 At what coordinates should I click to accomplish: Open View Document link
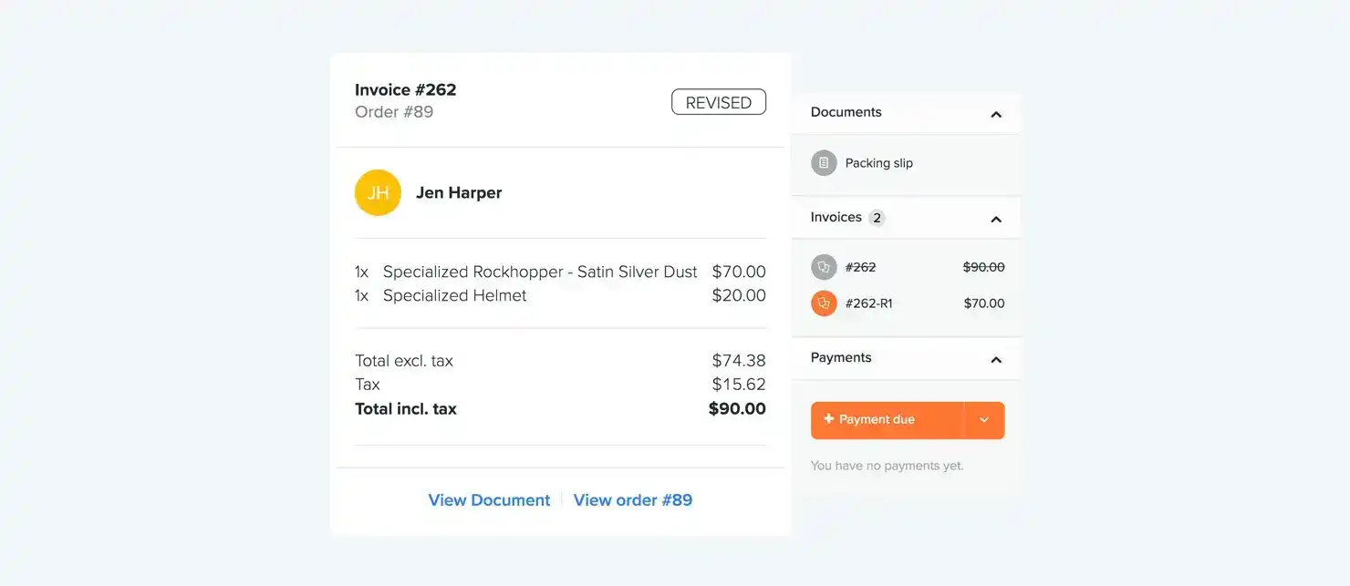click(489, 499)
